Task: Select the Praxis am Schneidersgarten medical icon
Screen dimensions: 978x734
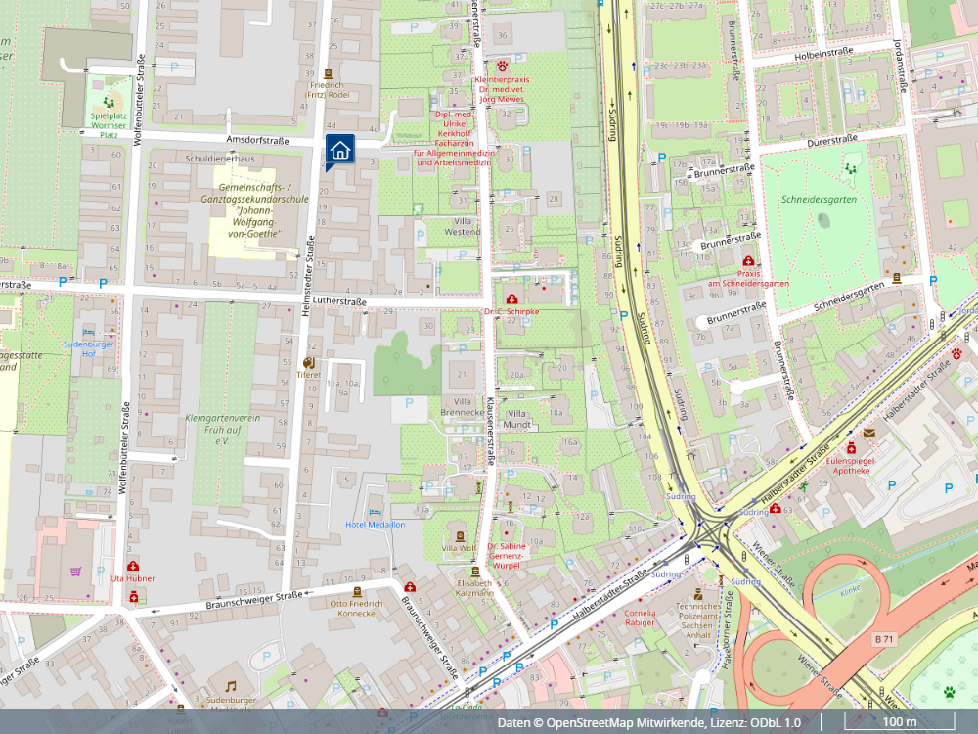Action: tap(748, 261)
